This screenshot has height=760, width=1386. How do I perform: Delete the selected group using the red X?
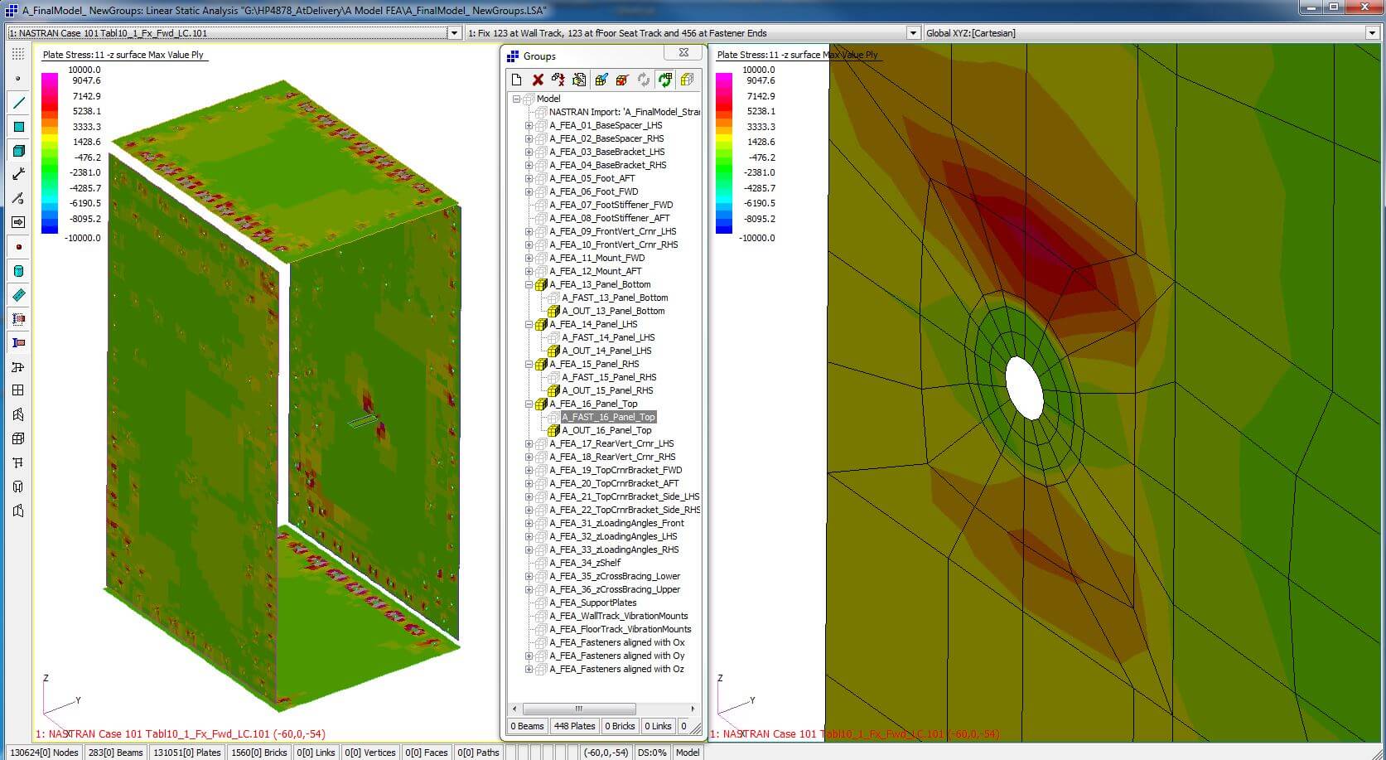(538, 80)
